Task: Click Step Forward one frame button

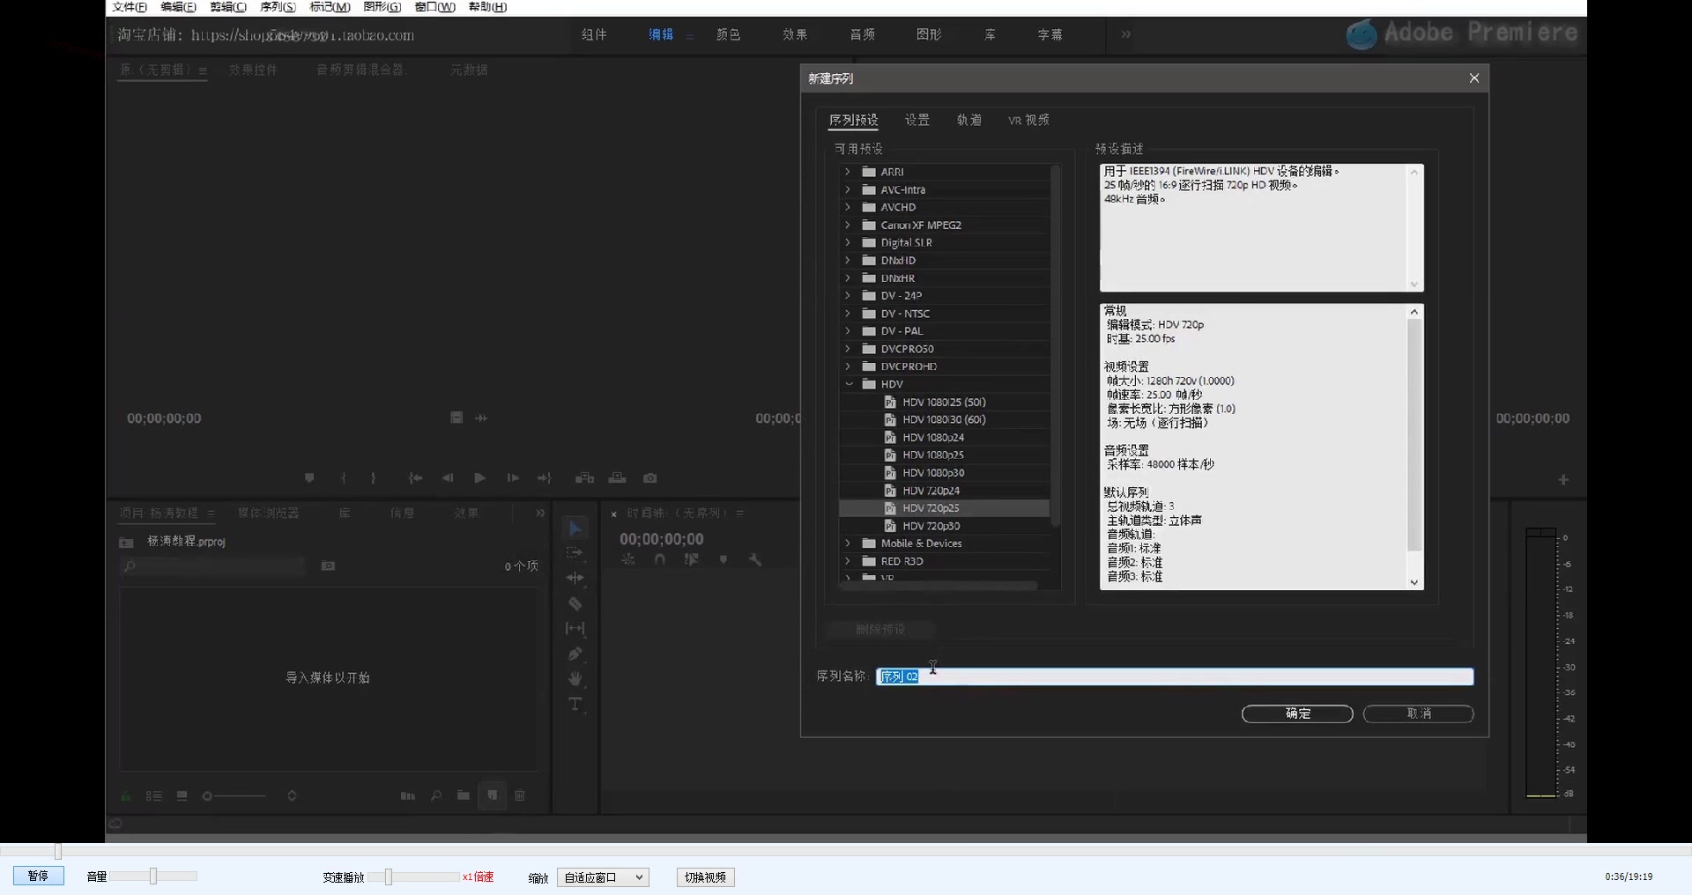Action: pyautogui.click(x=512, y=478)
